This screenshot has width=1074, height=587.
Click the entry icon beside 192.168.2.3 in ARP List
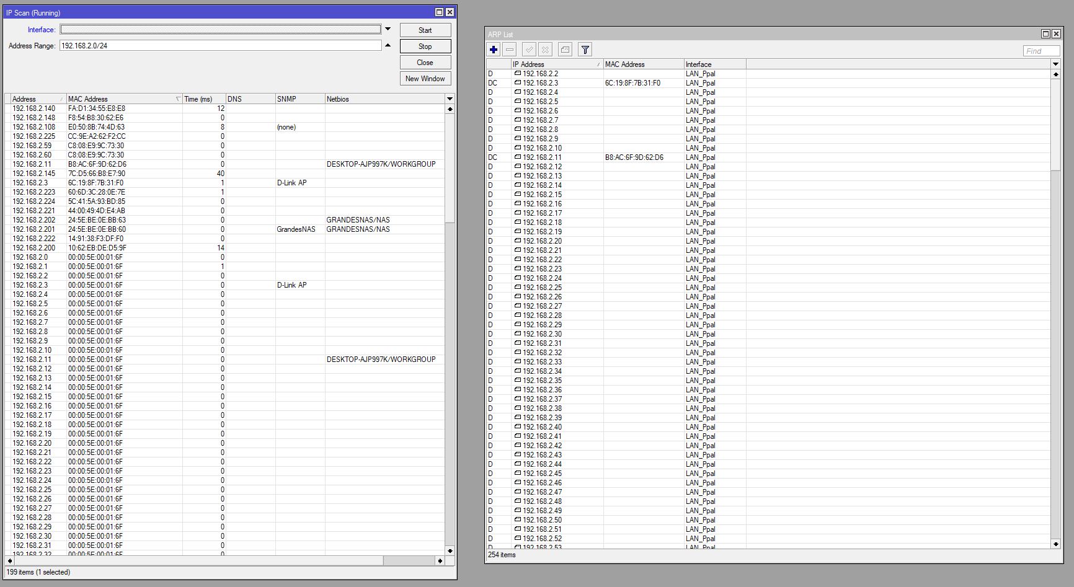click(x=517, y=83)
